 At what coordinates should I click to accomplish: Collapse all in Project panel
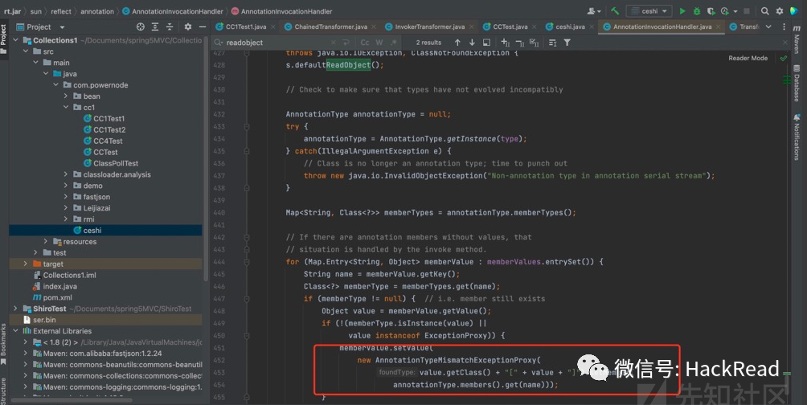[x=170, y=27]
